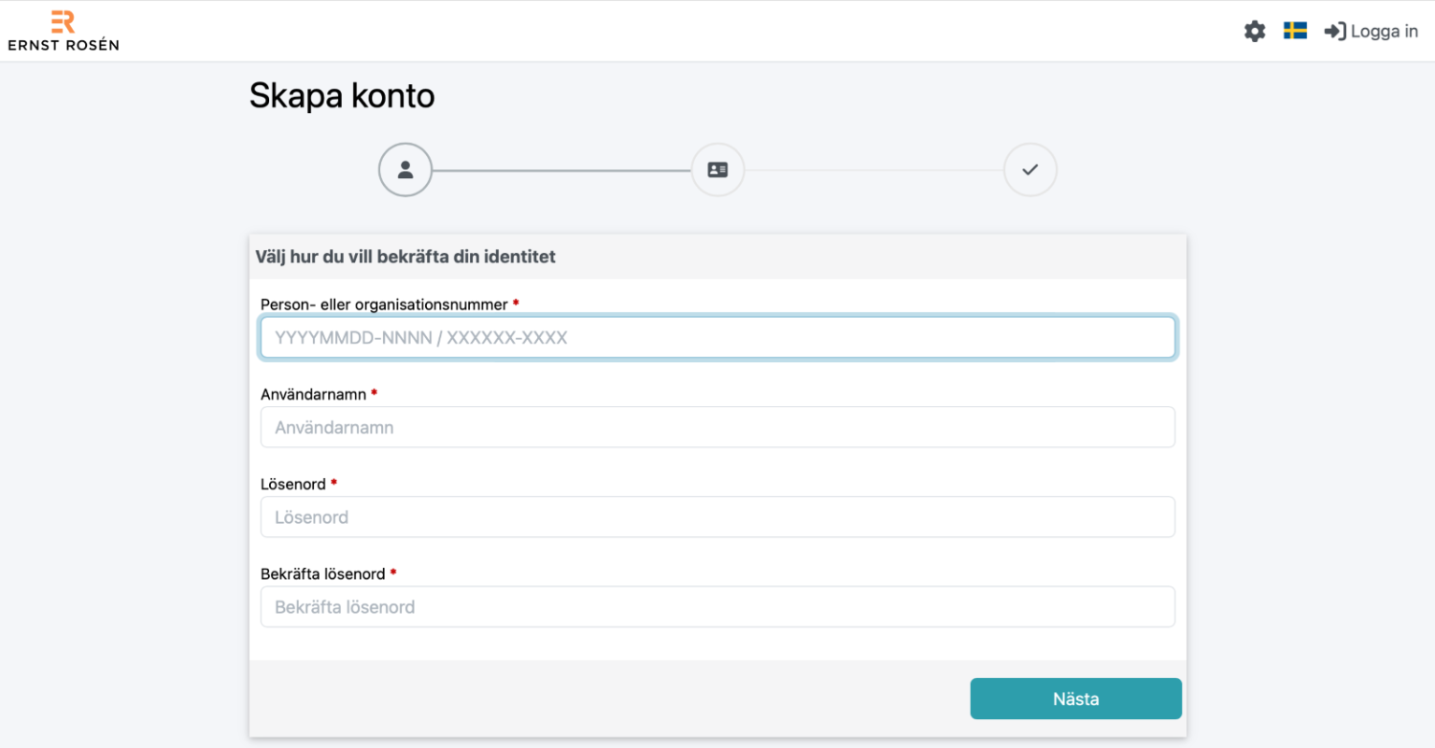Click progress line between first two steps

tap(561, 171)
